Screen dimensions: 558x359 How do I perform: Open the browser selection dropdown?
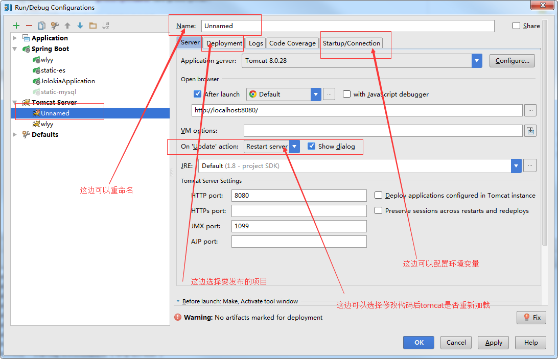click(x=316, y=94)
